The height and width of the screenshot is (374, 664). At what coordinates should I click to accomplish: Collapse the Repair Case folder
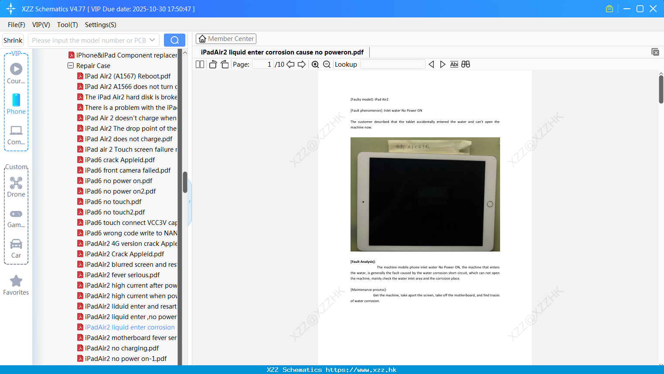pos(71,66)
